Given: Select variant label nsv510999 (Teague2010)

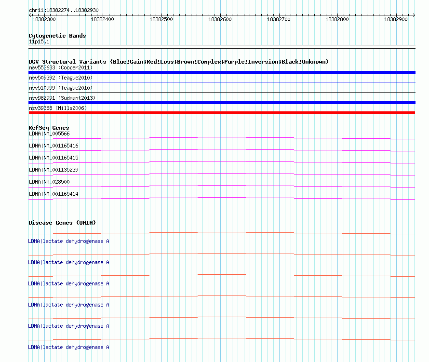Looking at the screenshot, I should pyautogui.click(x=61, y=88).
